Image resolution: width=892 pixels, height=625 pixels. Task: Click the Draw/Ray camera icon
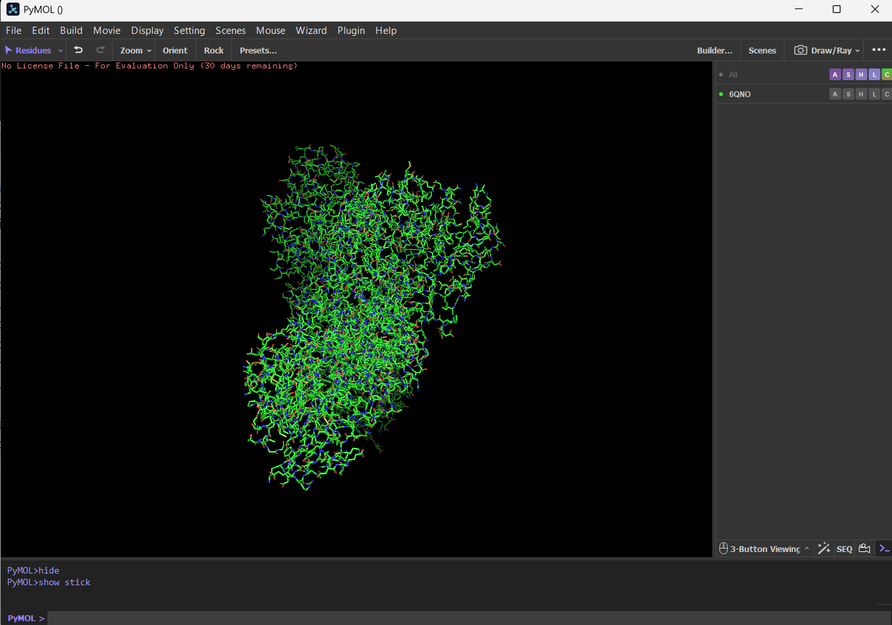(x=800, y=50)
